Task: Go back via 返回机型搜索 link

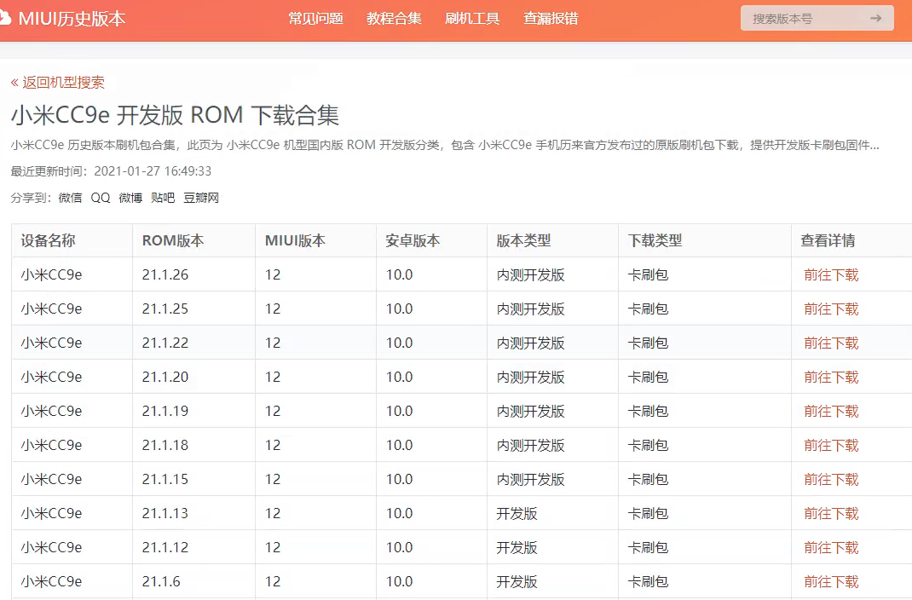Action: click(58, 83)
